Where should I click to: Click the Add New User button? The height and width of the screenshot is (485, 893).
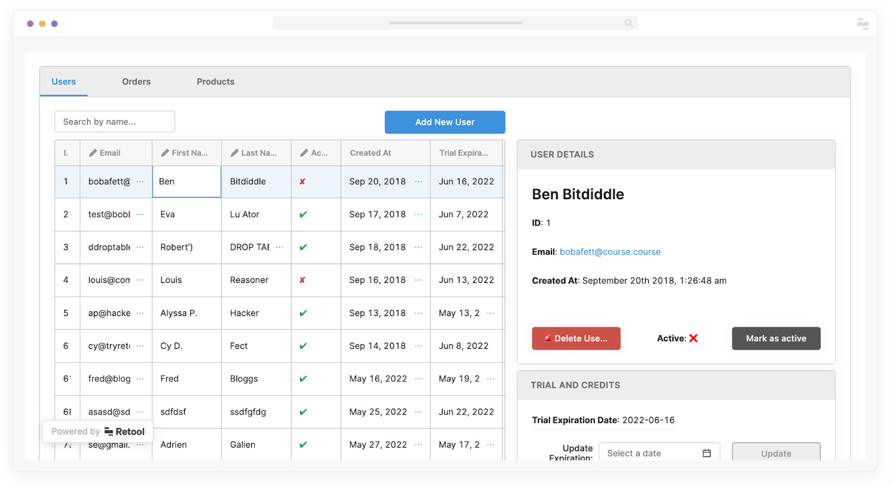pos(445,122)
